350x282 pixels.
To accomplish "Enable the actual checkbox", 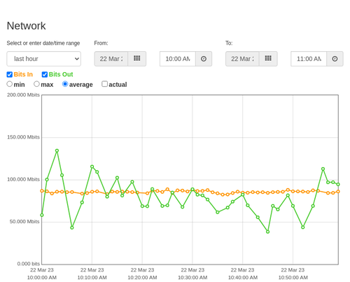I will click(104, 84).
